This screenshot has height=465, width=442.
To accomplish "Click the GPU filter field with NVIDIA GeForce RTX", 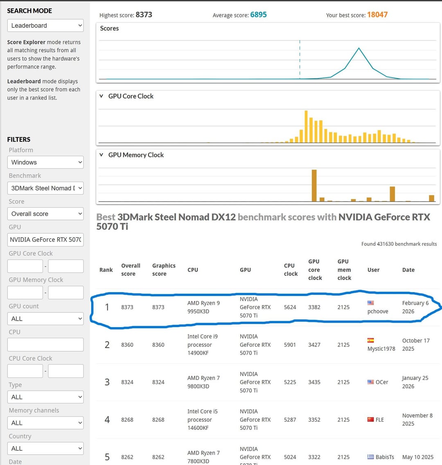I will tap(45, 240).
